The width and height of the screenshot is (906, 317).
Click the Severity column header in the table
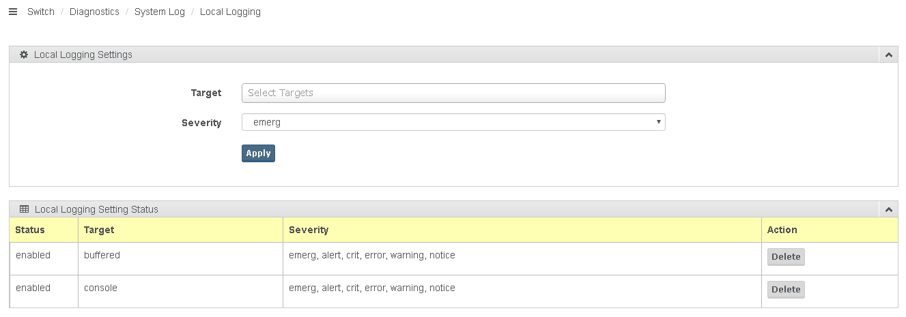coord(309,230)
